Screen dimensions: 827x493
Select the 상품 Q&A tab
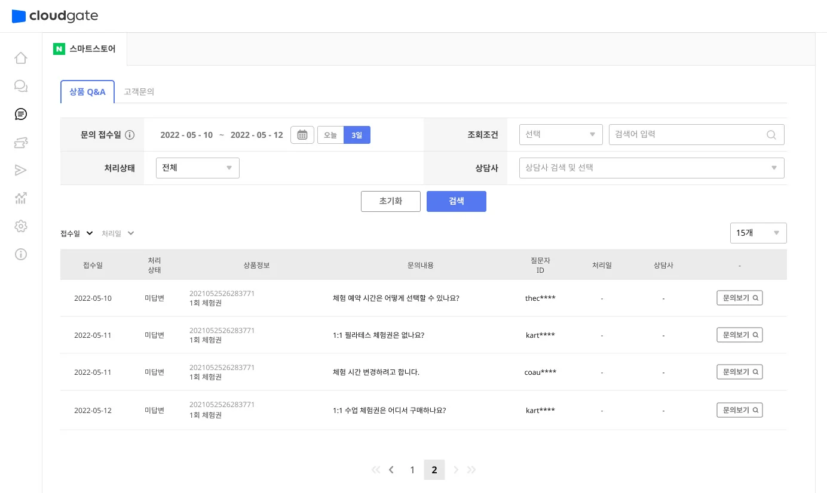click(87, 91)
